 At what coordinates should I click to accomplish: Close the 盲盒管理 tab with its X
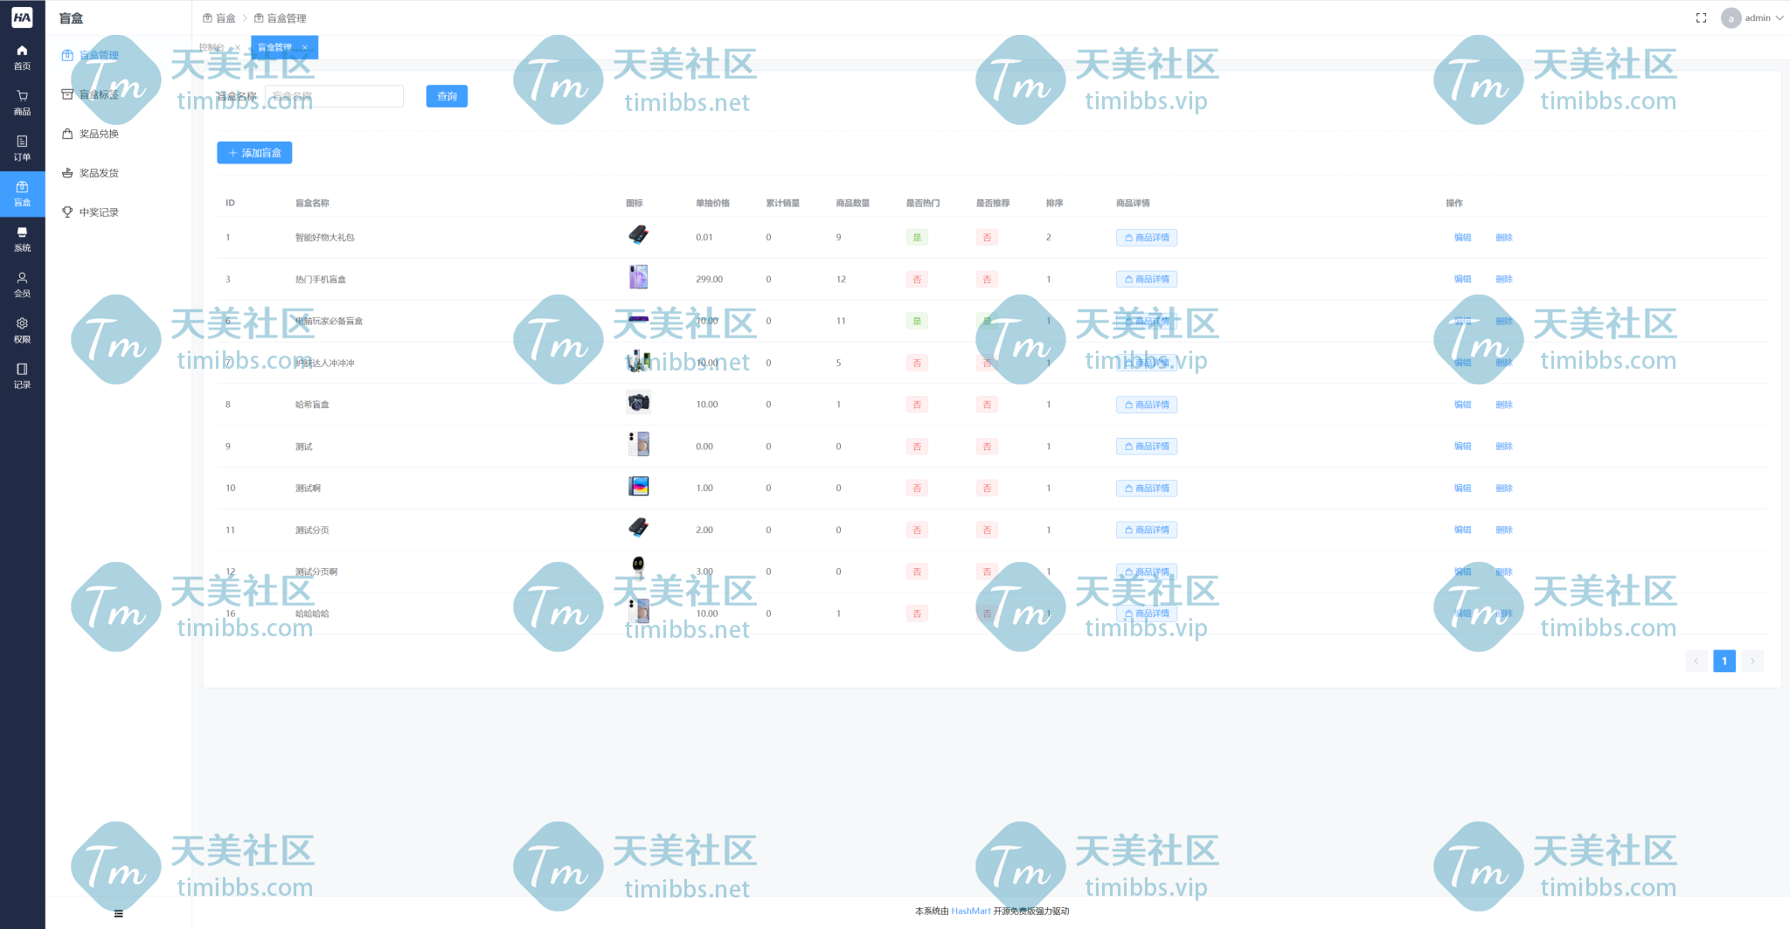(305, 47)
